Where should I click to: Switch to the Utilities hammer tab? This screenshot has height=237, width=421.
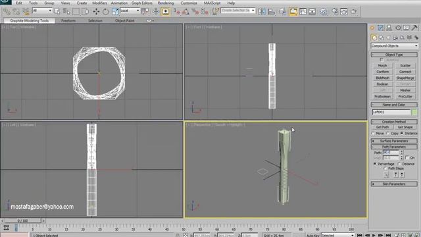coord(414,28)
